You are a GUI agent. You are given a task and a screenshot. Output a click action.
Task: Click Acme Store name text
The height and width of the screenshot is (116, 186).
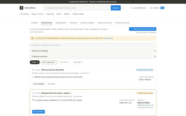[x=30, y=8]
